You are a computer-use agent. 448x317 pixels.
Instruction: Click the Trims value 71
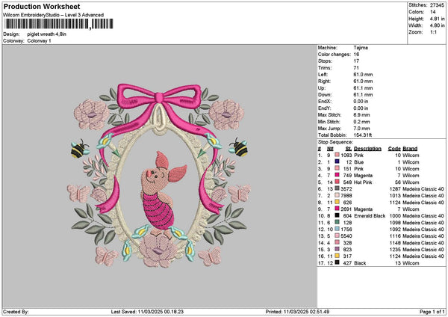click(356, 68)
